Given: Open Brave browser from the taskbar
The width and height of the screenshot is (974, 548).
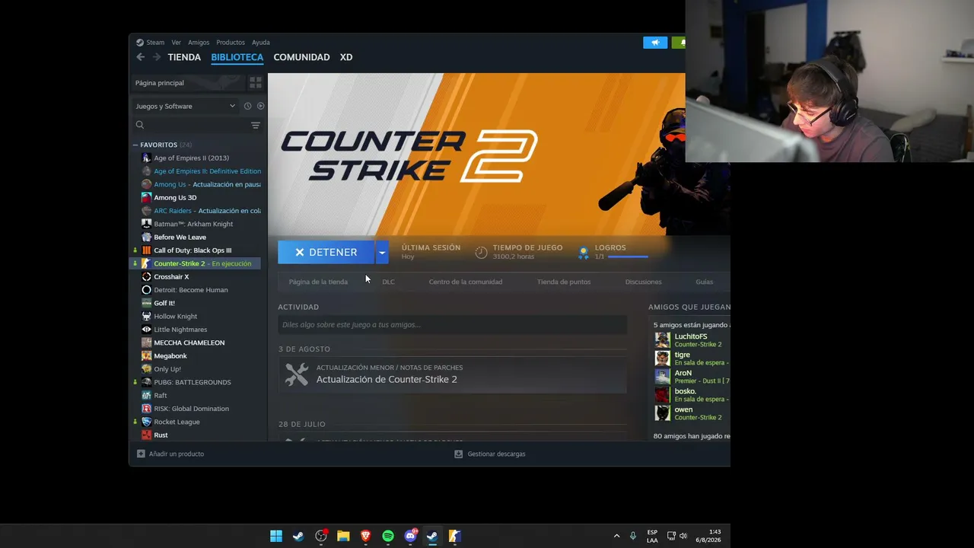Looking at the screenshot, I should pyautogui.click(x=365, y=536).
